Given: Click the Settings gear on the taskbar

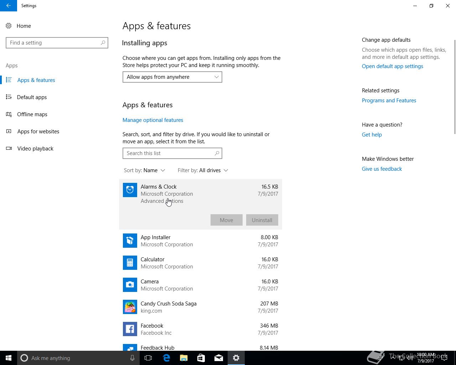Looking at the screenshot, I should point(236,358).
